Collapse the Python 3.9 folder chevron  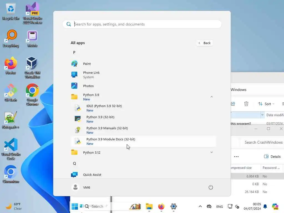pos(211,97)
